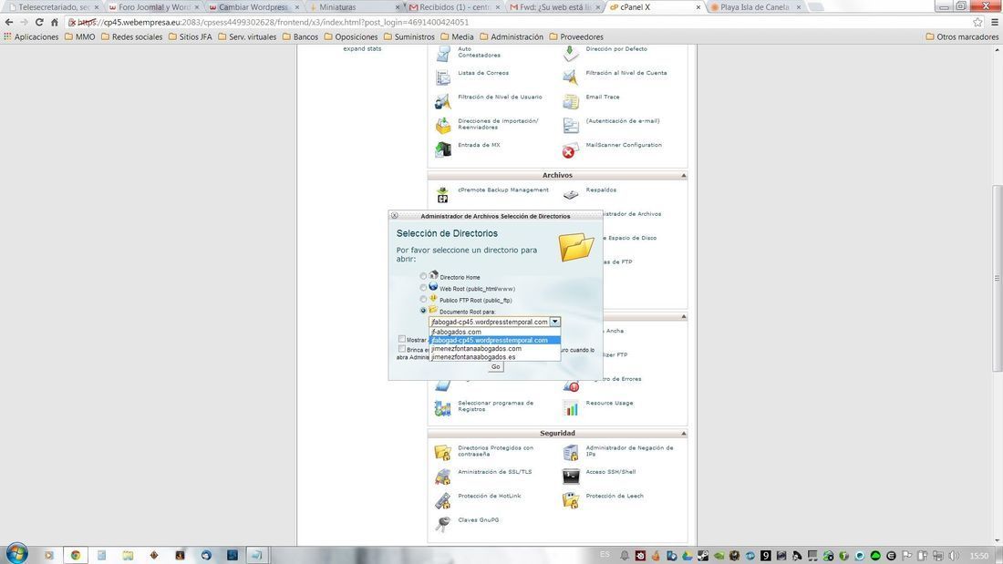
Task: Click the volume icon in system tray
Action: click(954, 556)
